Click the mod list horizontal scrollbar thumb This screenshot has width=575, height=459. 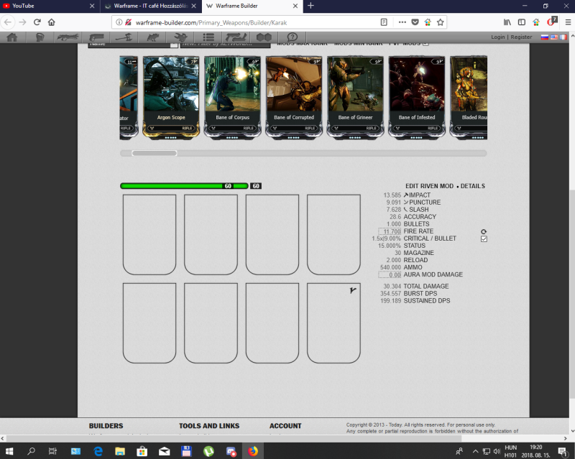155,153
